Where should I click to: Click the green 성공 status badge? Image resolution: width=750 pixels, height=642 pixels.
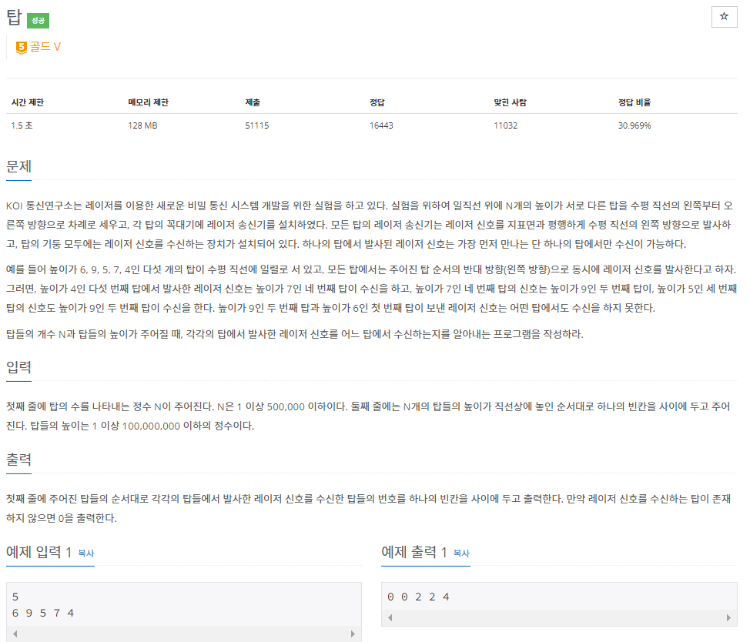(x=38, y=21)
